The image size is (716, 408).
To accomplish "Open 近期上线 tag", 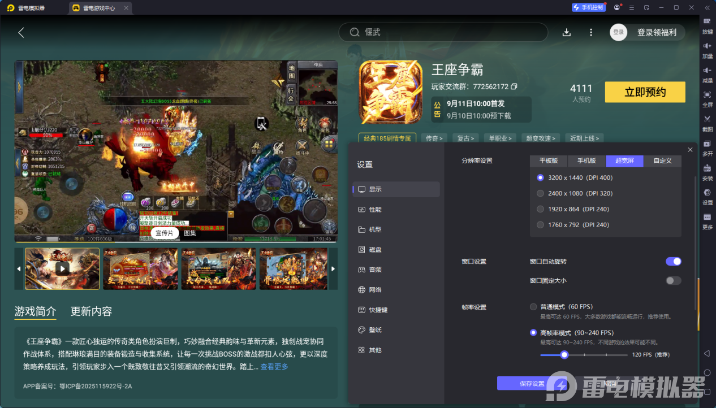I will pyautogui.click(x=584, y=138).
